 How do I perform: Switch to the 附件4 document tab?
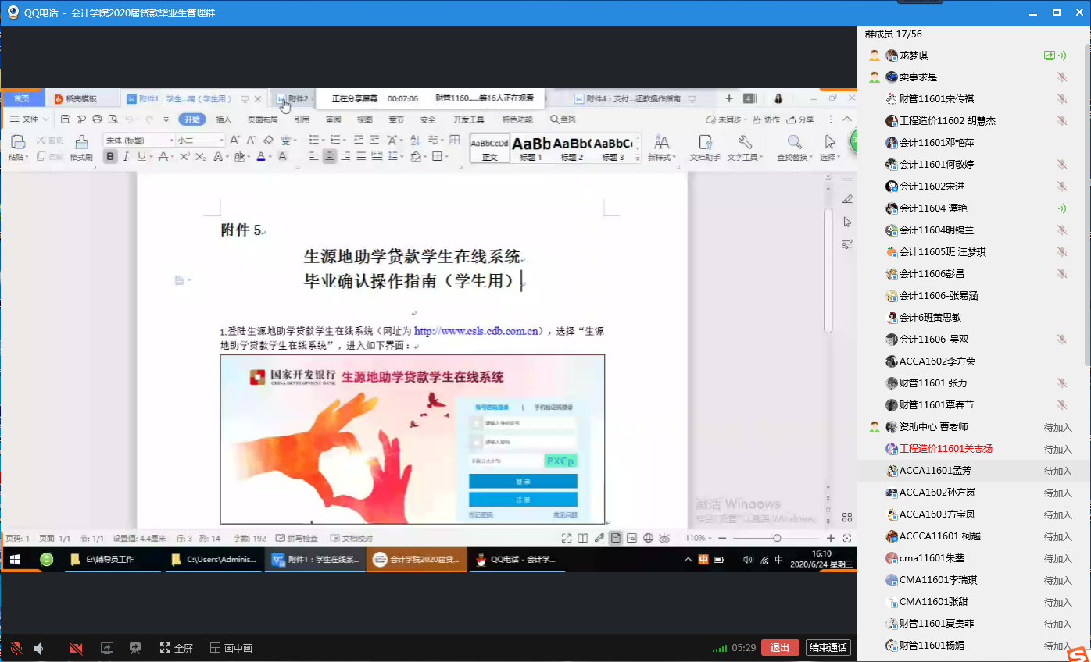(628, 99)
